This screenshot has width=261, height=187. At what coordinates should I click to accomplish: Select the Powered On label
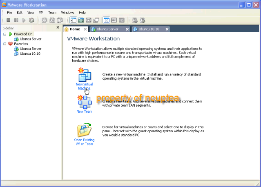tap(23, 34)
